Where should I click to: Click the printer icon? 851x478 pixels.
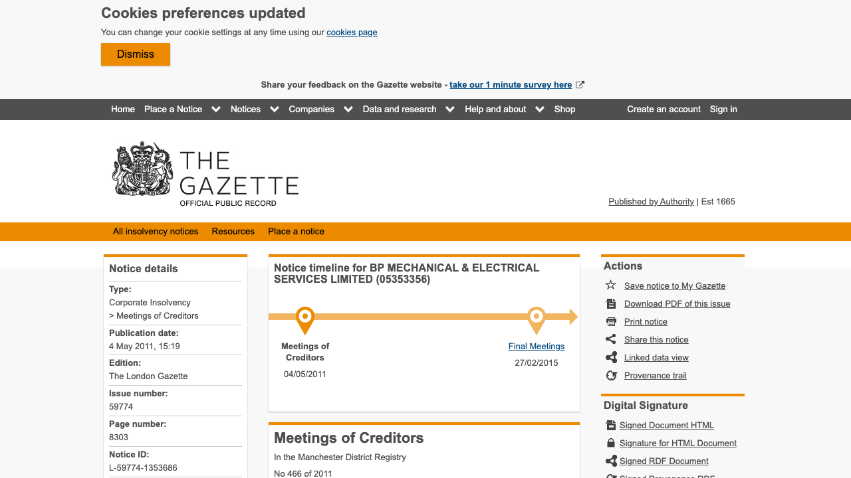pos(611,321)
